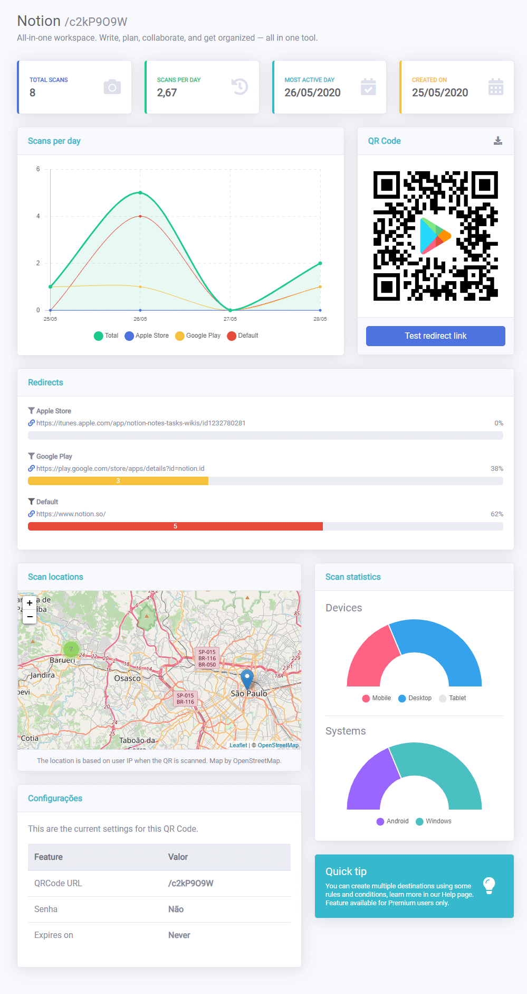Toggle Android in the Systems legend

click(x=392, y=821)
